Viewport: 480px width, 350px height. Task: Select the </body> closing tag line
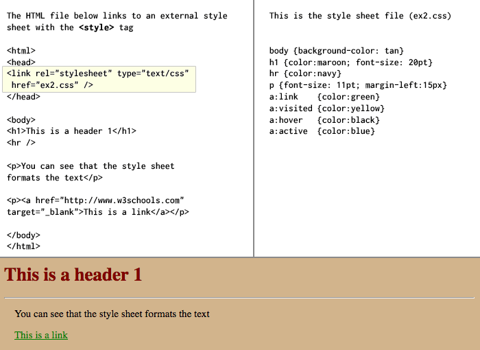click(23, 235)
